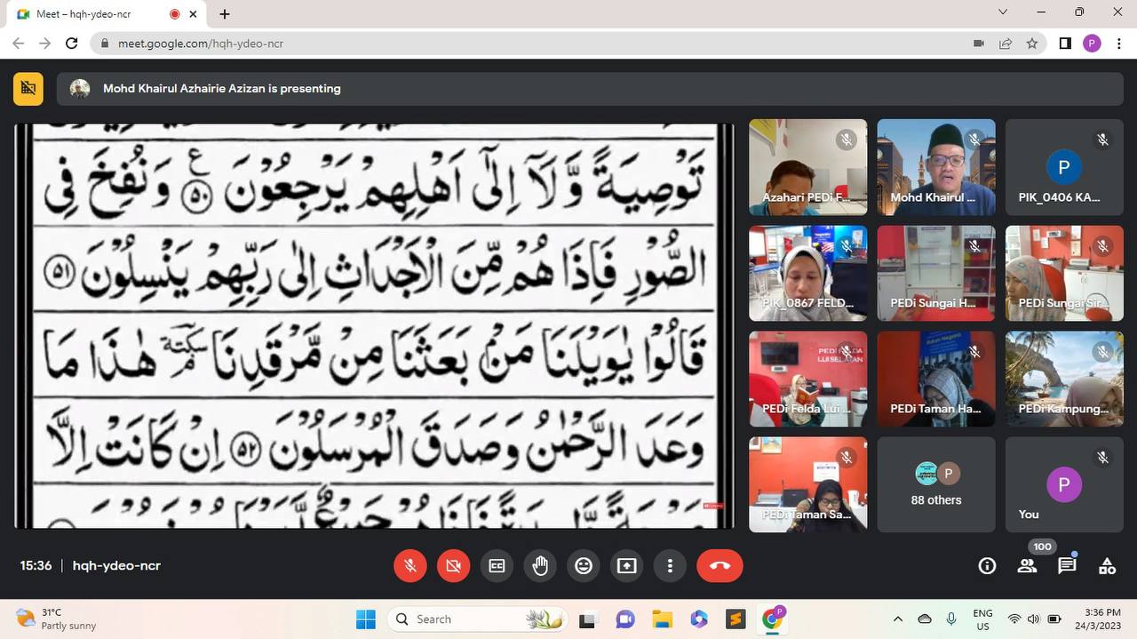Open the ENG US language switcher
The image size is (1137, 639).
click(982, 619)
